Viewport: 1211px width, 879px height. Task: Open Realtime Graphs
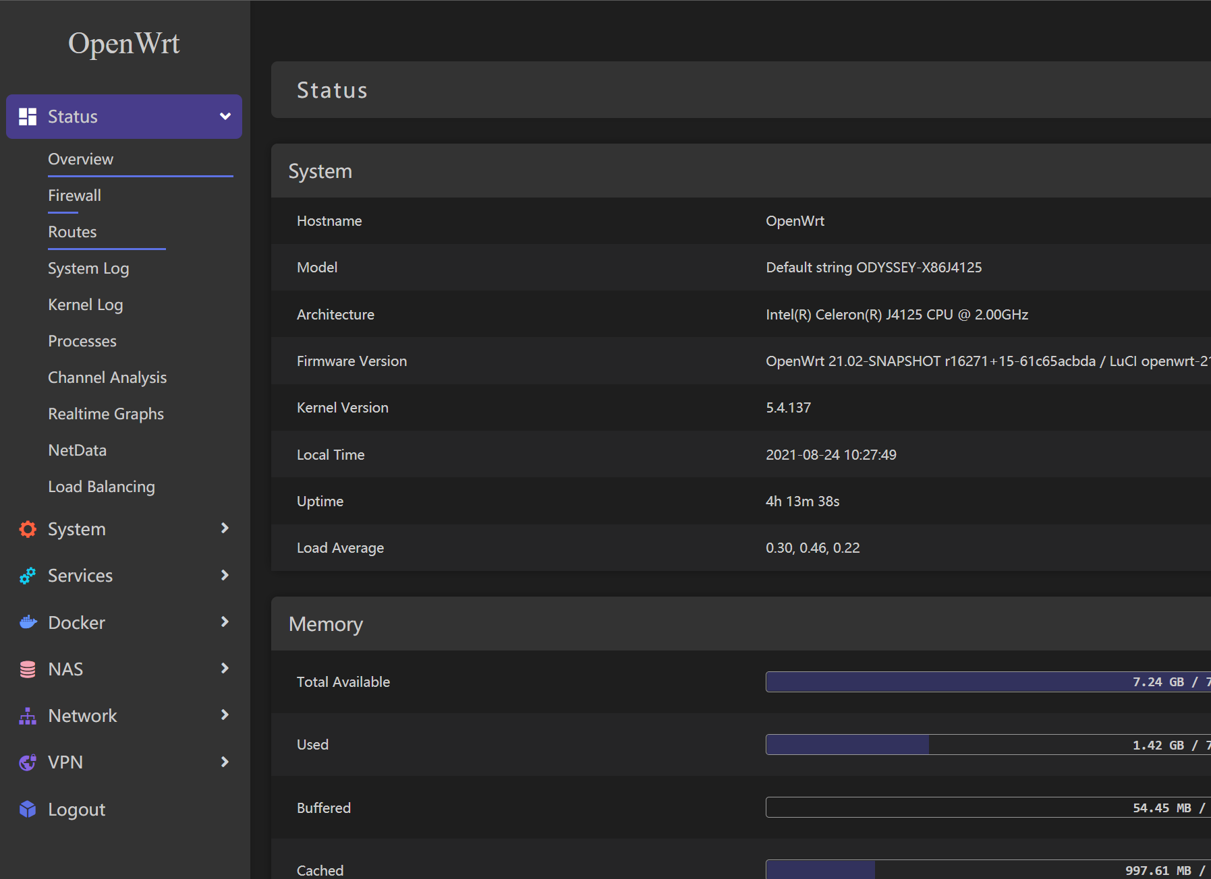(106, 414)
